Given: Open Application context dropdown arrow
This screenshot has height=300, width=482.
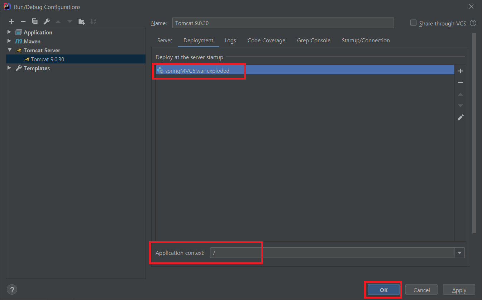Looking at the screenshot, I should [460, 253].
